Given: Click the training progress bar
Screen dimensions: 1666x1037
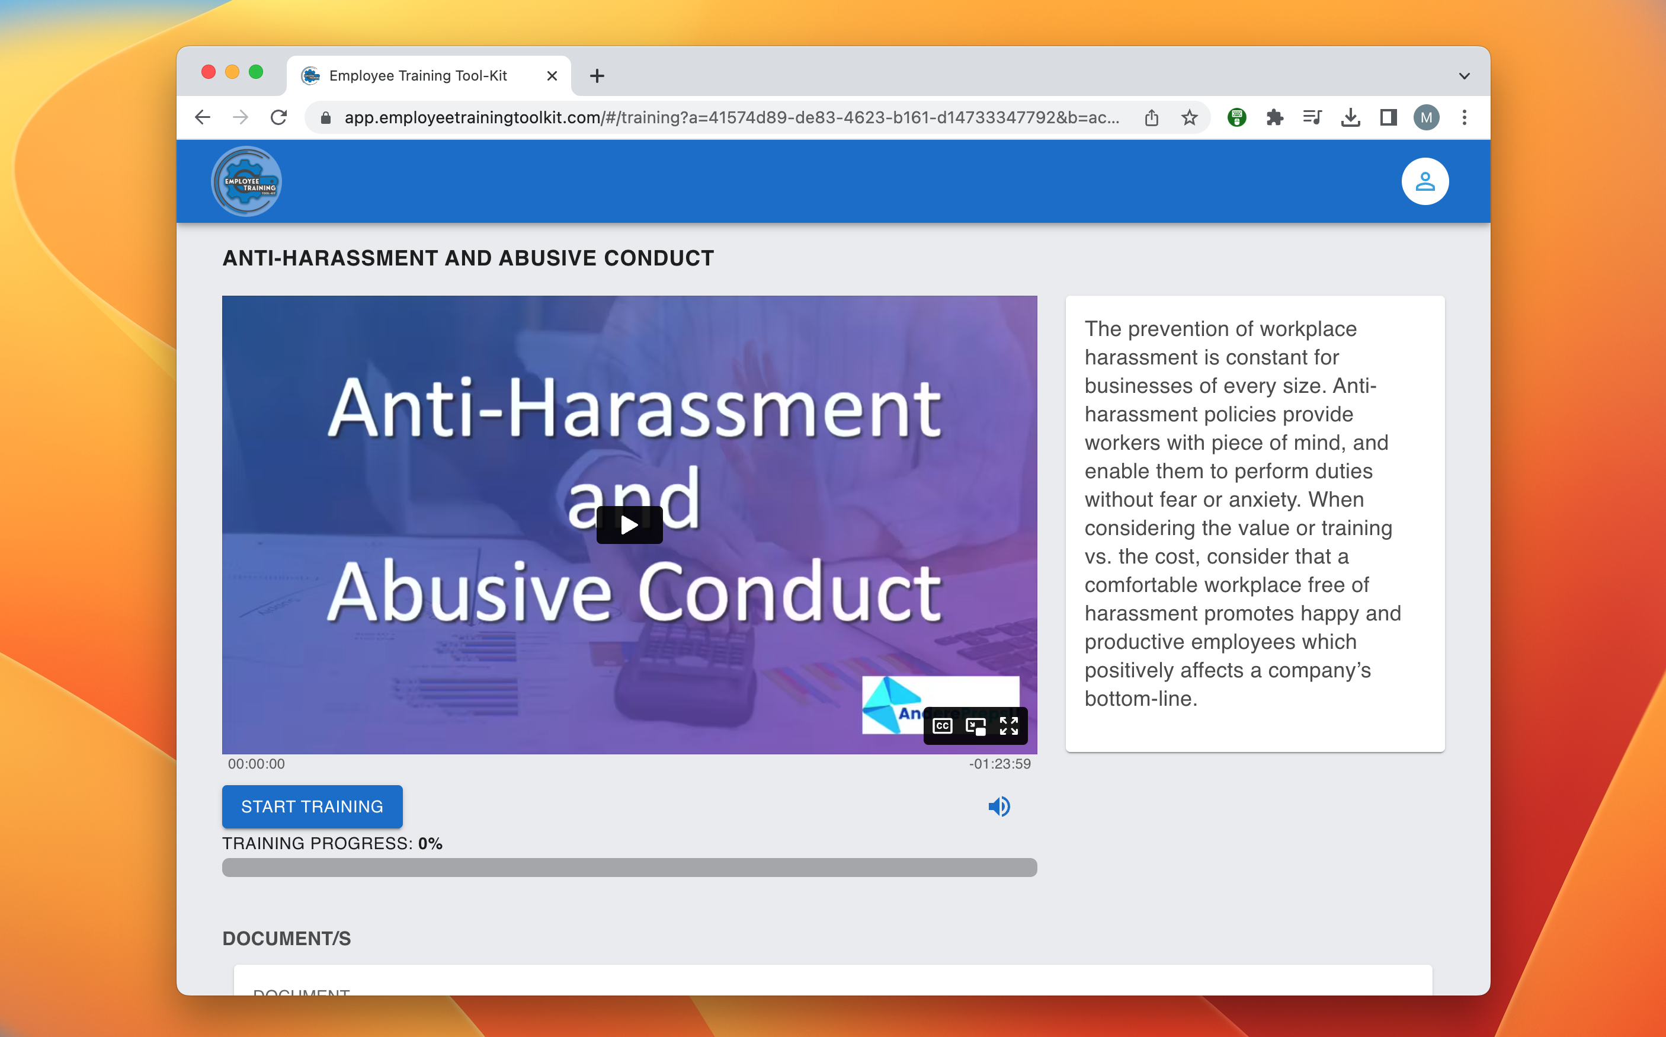Looking at the screenshot, I should [629, 867].
